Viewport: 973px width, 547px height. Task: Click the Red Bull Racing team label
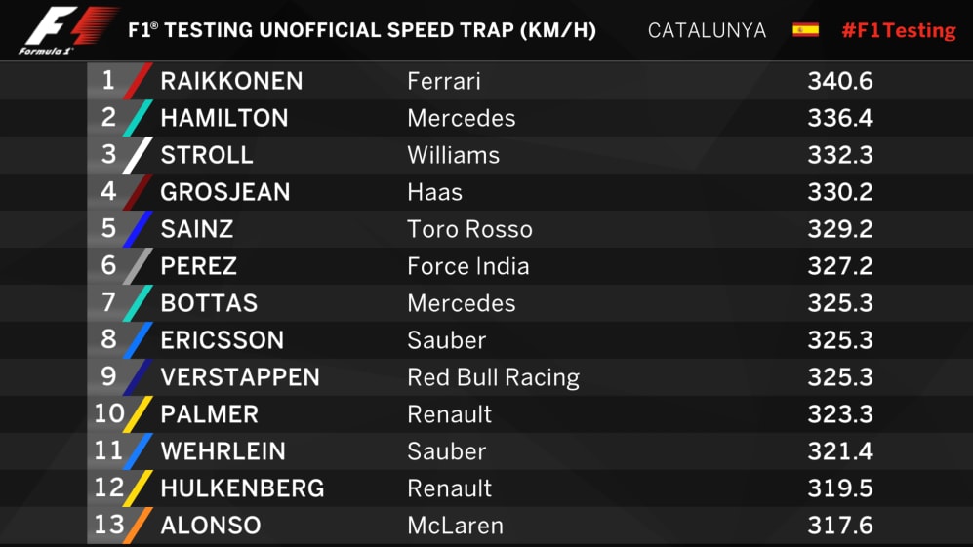click(x=493, y=377)
